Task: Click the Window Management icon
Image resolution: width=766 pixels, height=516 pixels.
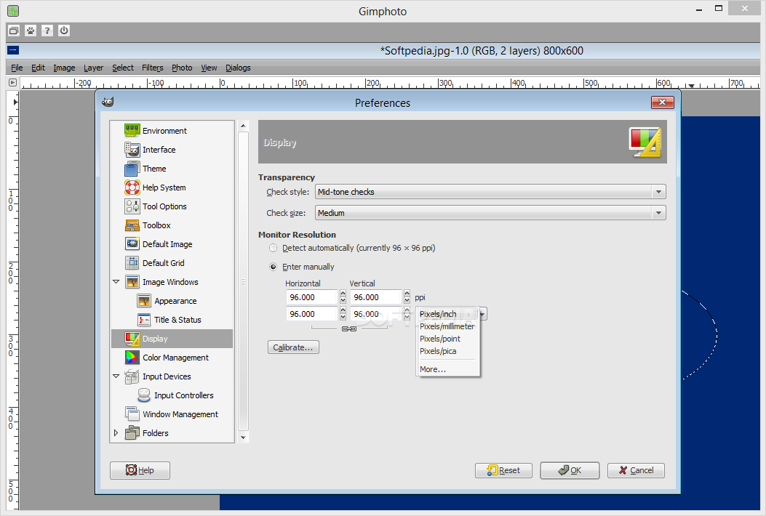Action: coord(132,414)
